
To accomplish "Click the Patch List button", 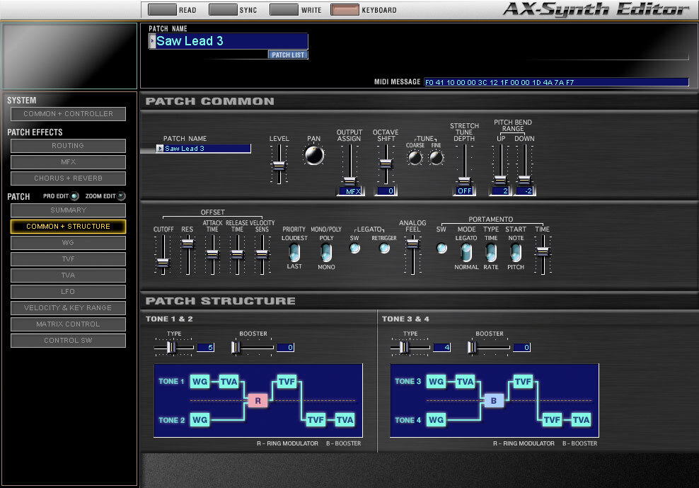I will 288,55.
